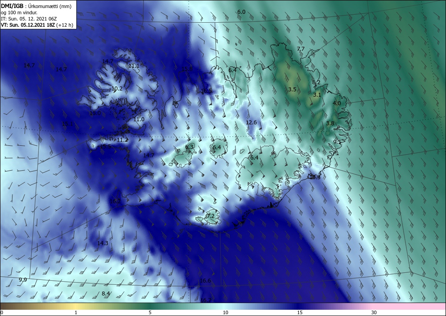Select the 11.1 value label
Image resolution: width=446 pixels, height=316 pixels.
click(x=134, y=66)
